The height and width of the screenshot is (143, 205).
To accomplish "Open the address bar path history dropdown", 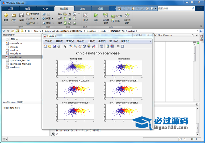I will click(197, 31).
